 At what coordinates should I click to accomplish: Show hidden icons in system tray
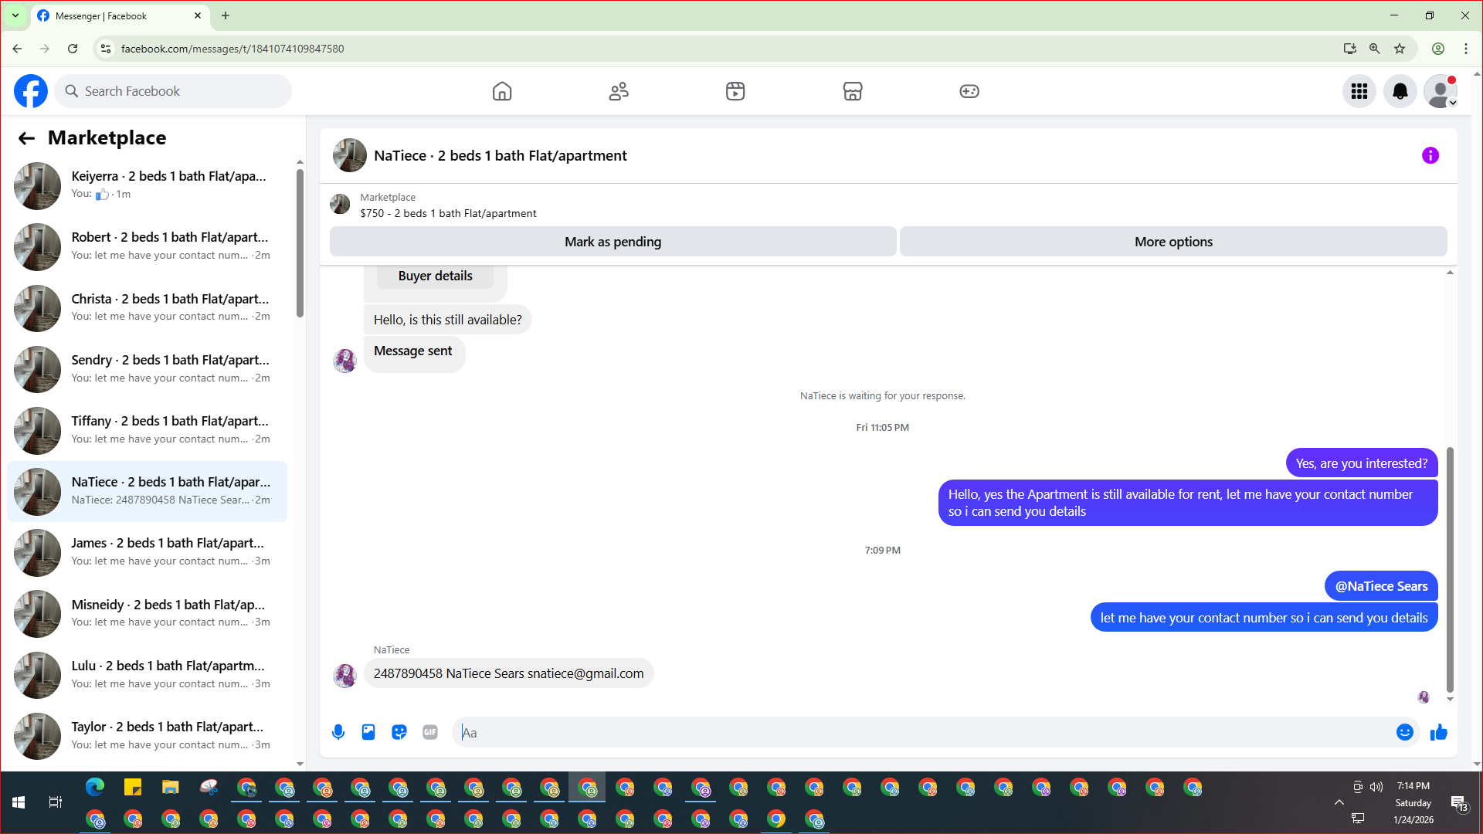[1339, 802]
